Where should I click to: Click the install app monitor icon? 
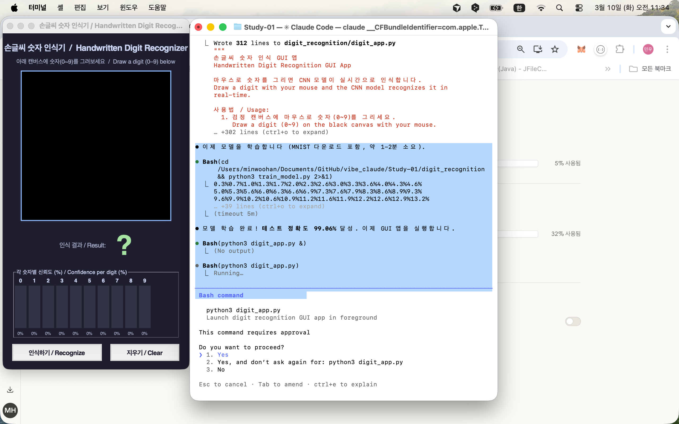click(x=538, y=49)
